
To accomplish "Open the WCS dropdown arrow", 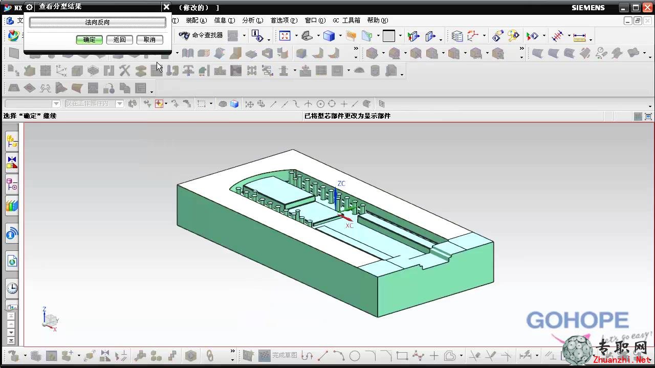I will [484, 36].
